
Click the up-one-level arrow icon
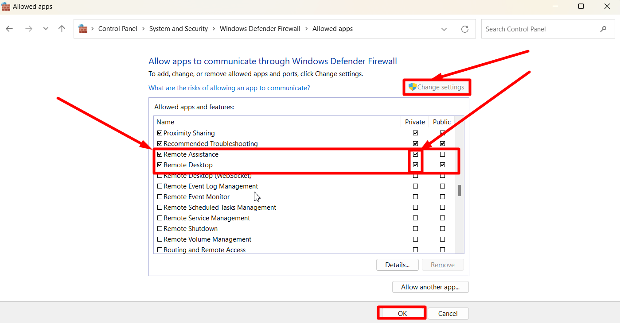tap(62, 28)
